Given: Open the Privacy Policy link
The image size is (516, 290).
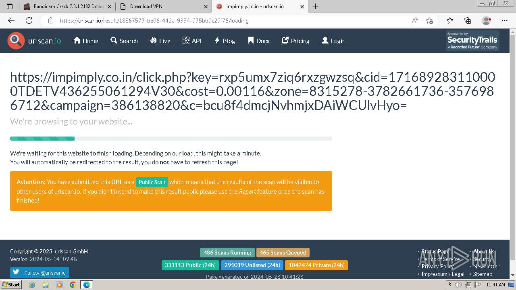Looking at the screenshot, I should pyautogui.click(x=437, y=266).
